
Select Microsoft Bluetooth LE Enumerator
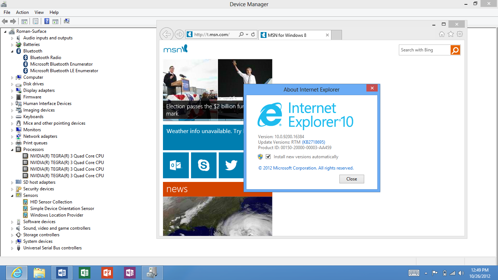pyautogui.click(x=64, y=71)
